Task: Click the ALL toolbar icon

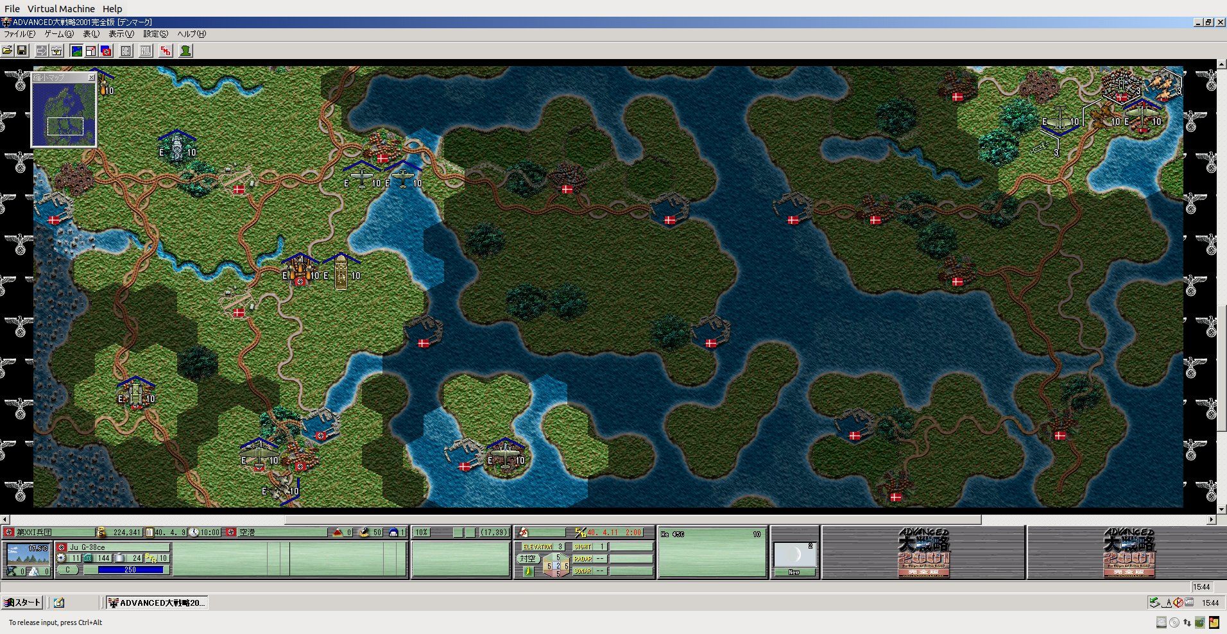Action: (x=146, y=51)
